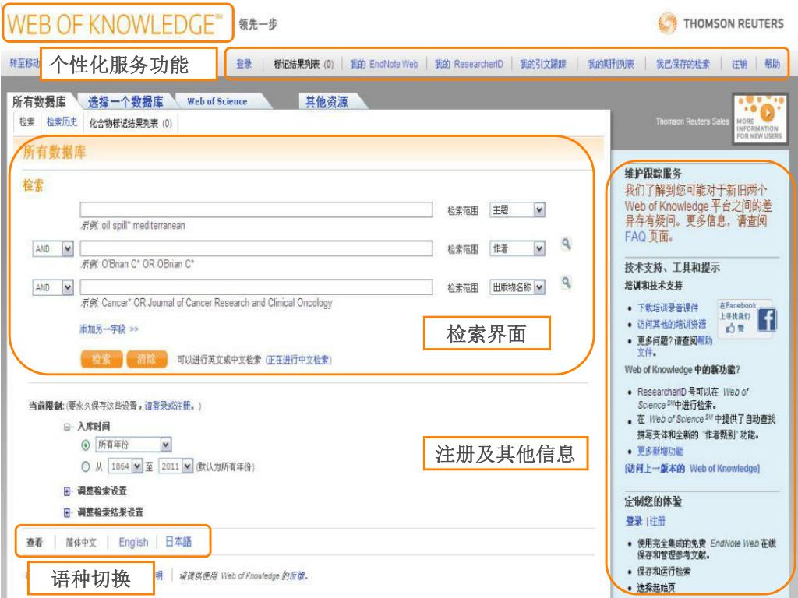Open the 检索 sub-tab
Screen dimensions: 798x598
pos(27,122)
